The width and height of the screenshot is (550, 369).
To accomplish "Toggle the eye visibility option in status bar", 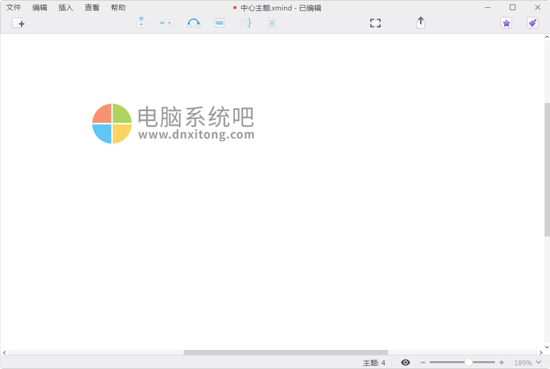I will [406, 363].
